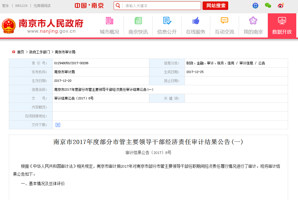Switch language with ENGLISH link
Viewport: 298px width, 200px height.
point(21,6)
